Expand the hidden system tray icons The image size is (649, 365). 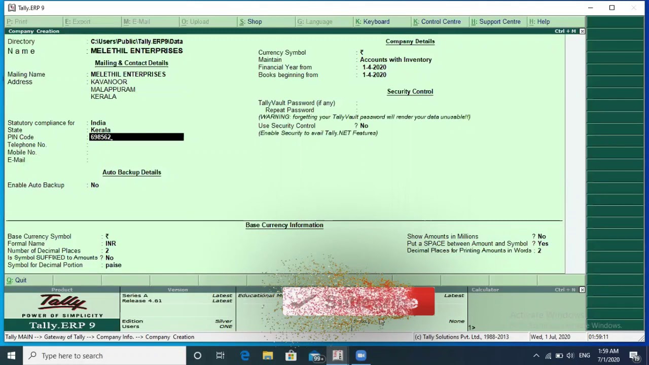tap(536, 356)
